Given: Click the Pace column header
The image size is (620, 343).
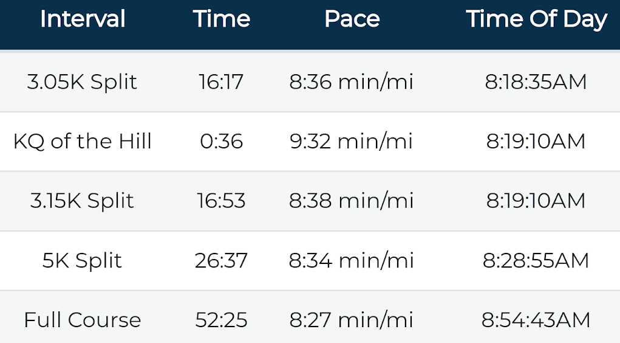Looking at the screenshot, I should [x=352, y=19].
